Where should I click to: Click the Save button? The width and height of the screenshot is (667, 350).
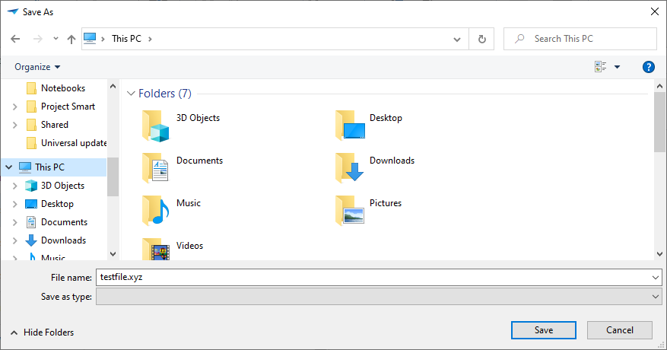(x=543, y=330)
